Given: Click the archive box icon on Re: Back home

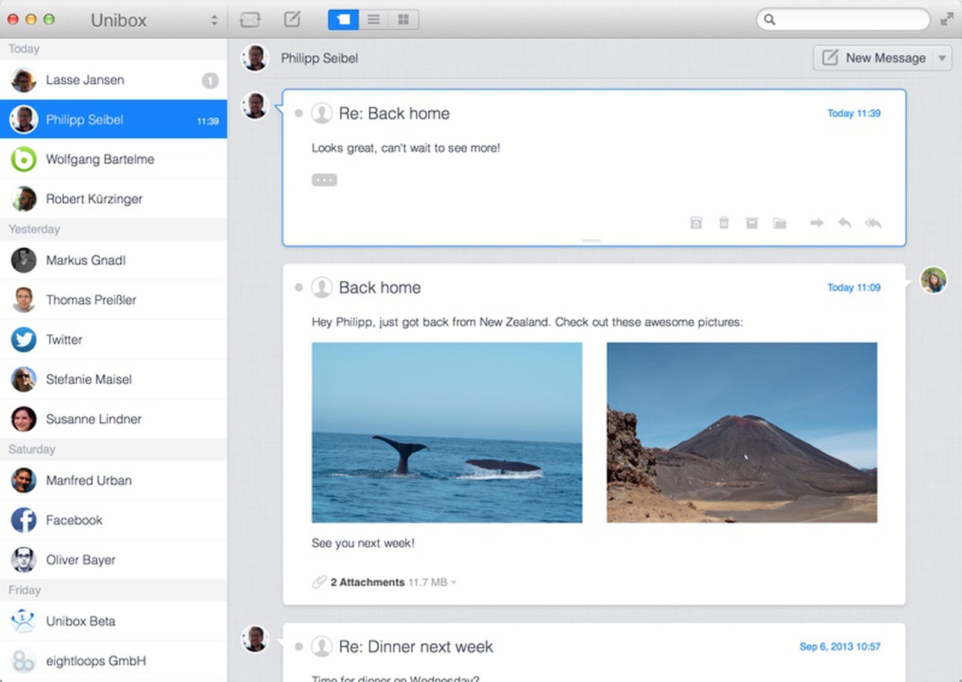Looking at the screenshot, I should [x=752, y=223].
